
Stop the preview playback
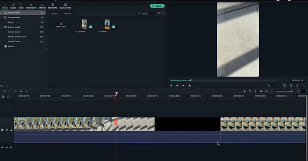pyautogui.click(x=189, y=85)
